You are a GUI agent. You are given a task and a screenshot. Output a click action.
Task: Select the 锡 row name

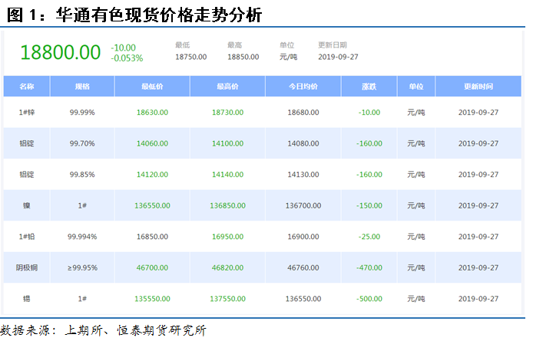pos(27,299)
